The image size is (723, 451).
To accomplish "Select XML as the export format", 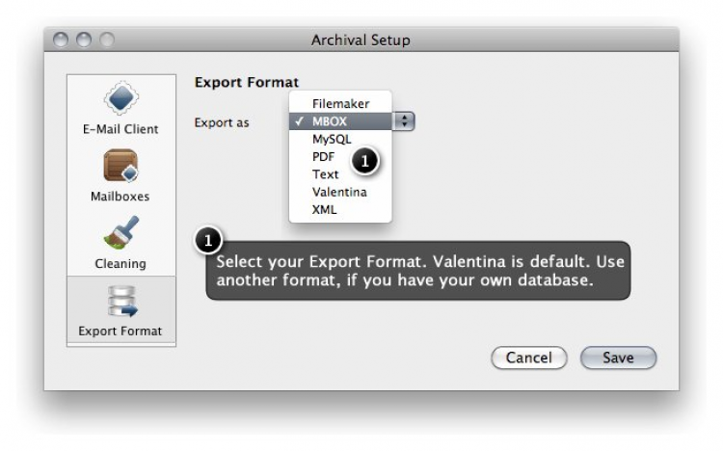I will pos(324,209).
